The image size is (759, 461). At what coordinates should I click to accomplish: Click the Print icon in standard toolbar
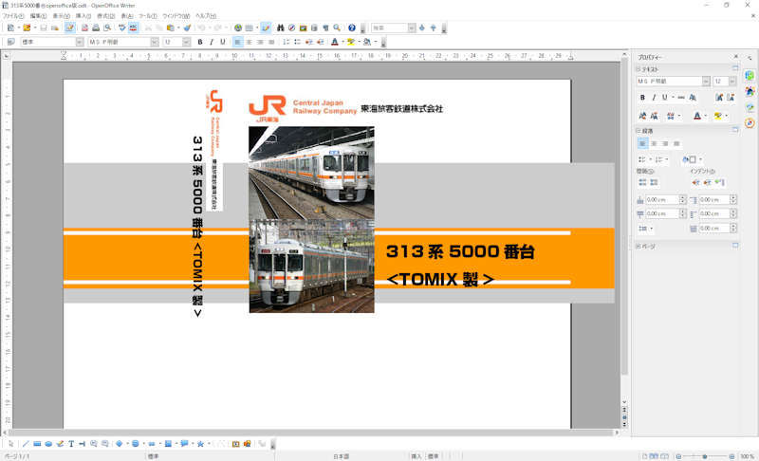coord(96,28)
